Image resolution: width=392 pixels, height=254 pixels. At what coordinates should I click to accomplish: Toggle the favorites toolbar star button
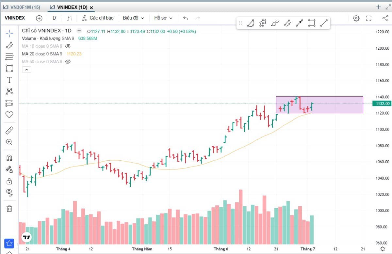(x=9, y=243)
